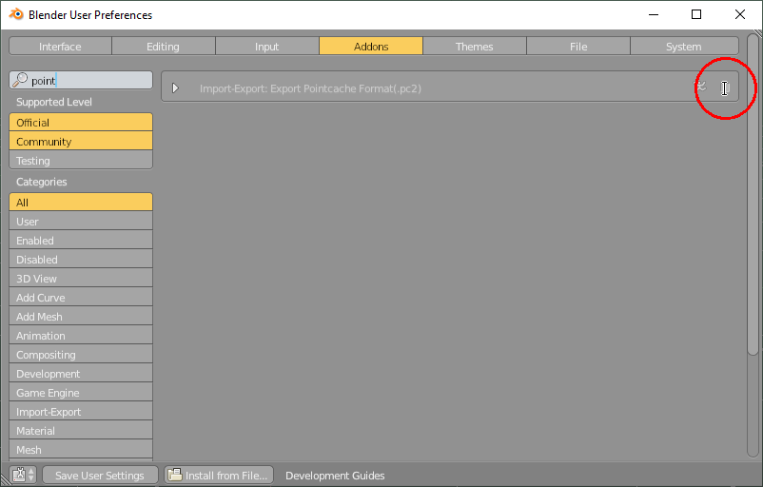Pick the Animation category

pos(81,335)
